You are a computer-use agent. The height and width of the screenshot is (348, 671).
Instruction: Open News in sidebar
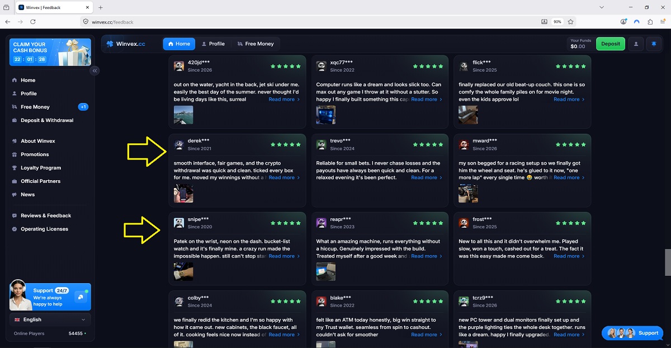click(28, 195)
